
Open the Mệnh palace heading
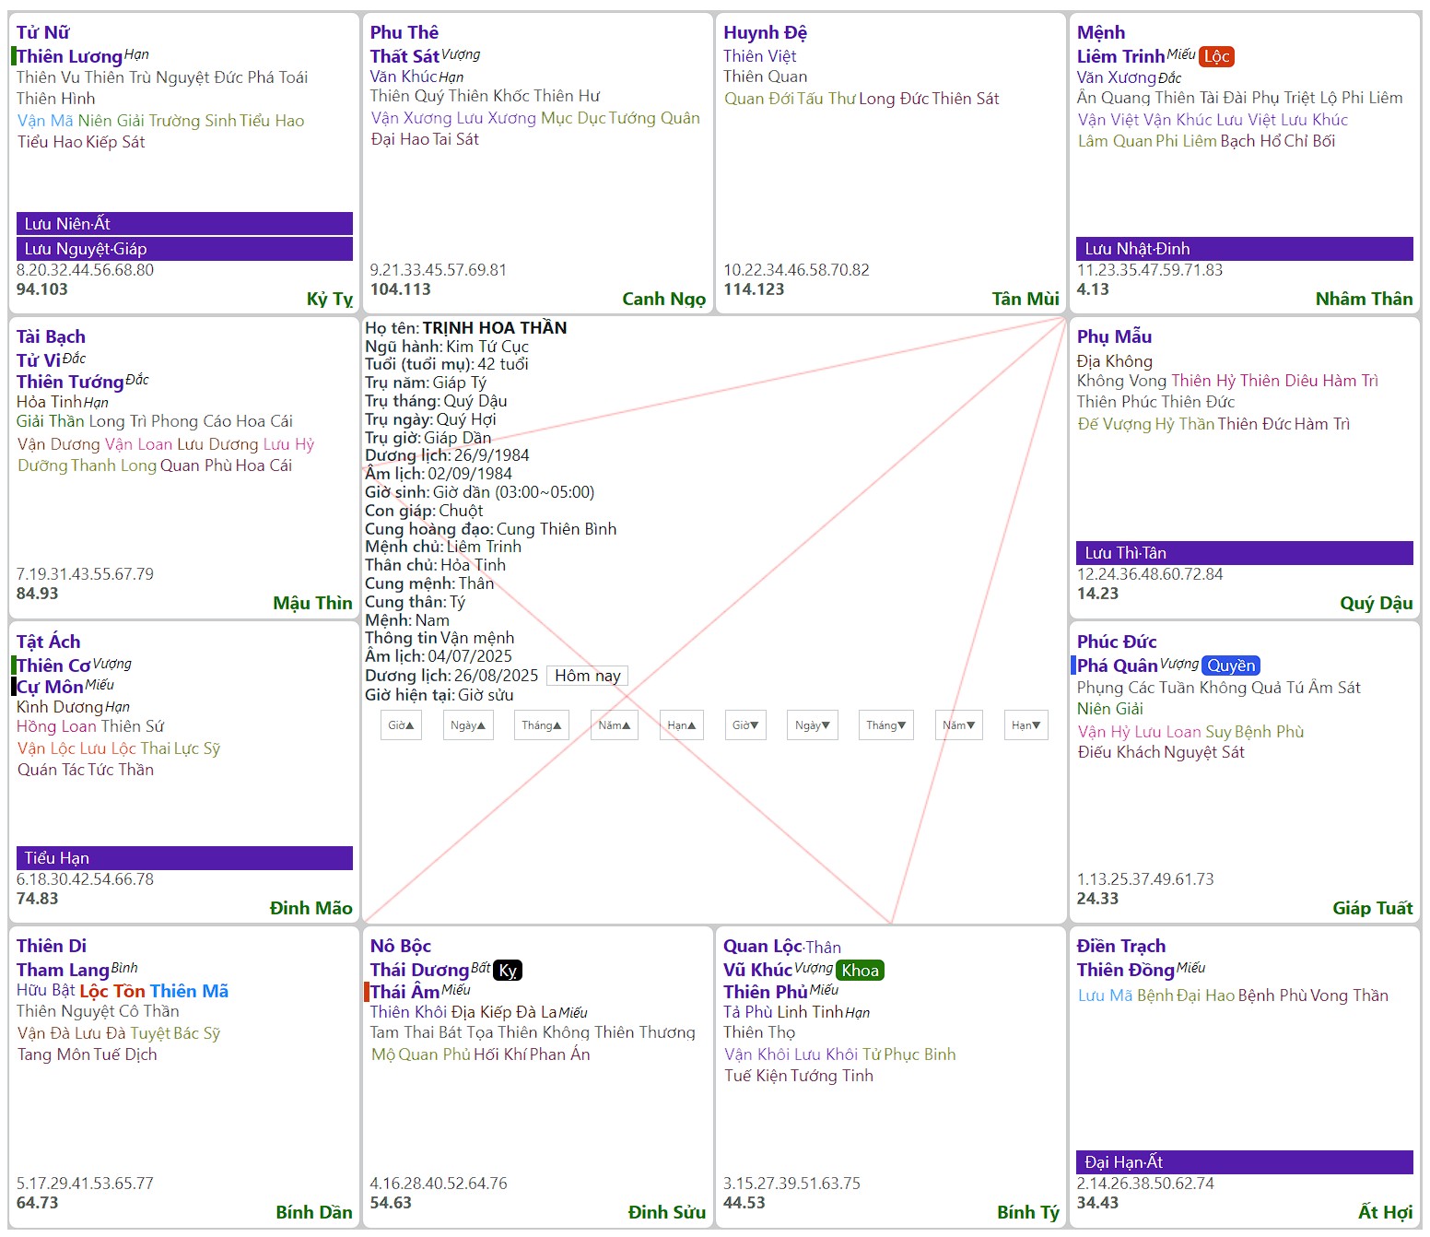tap(1100, 32)
